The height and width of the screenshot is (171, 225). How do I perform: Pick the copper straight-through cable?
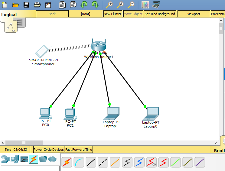click(91, 162)
